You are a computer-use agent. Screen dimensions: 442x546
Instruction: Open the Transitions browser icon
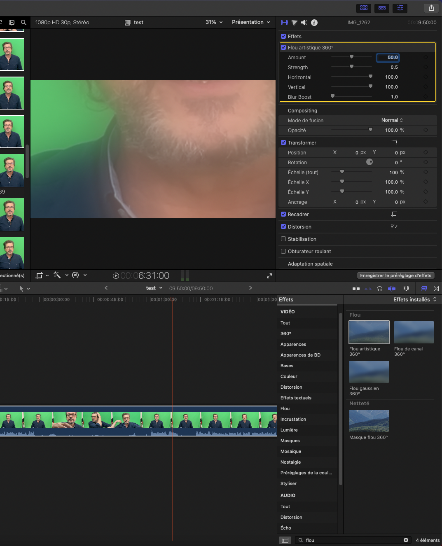click(x=436, y=289)
